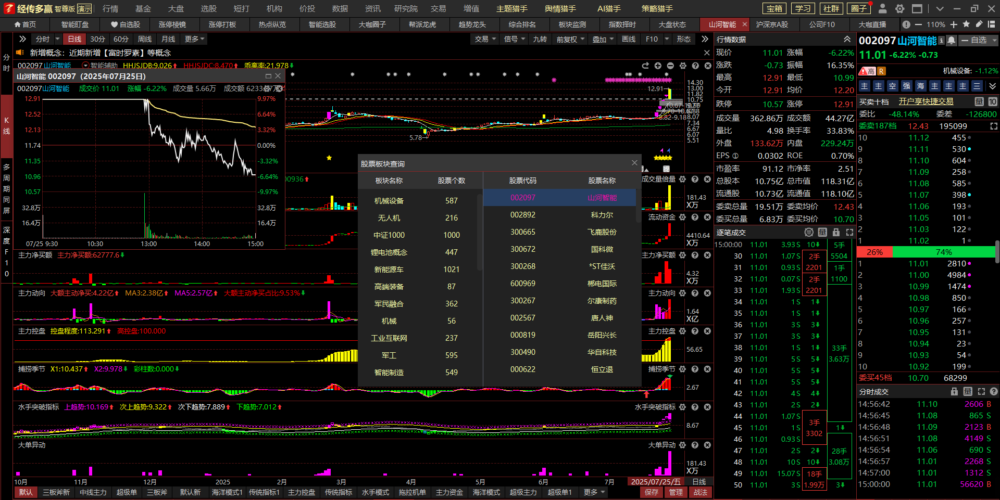Open the 主题猎手 top menu
This screenshot has width=1000, height=500.
[x=512, y=8]
